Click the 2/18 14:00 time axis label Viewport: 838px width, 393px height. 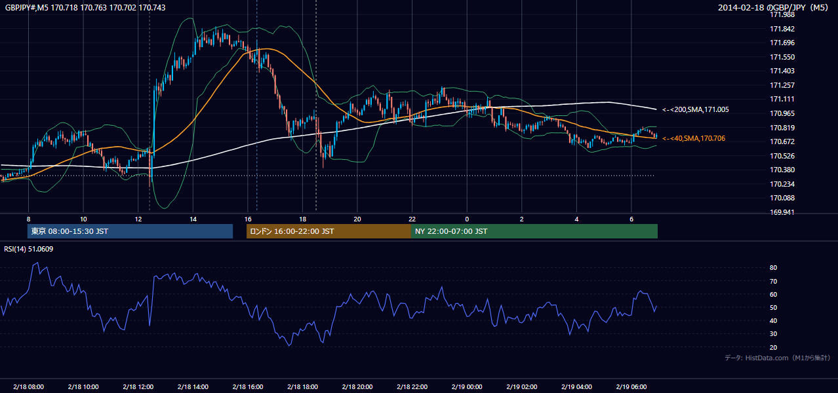coord(193,387)
